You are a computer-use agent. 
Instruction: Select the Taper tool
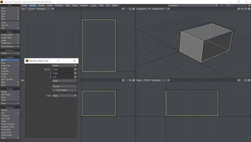(x=10, y=121)
